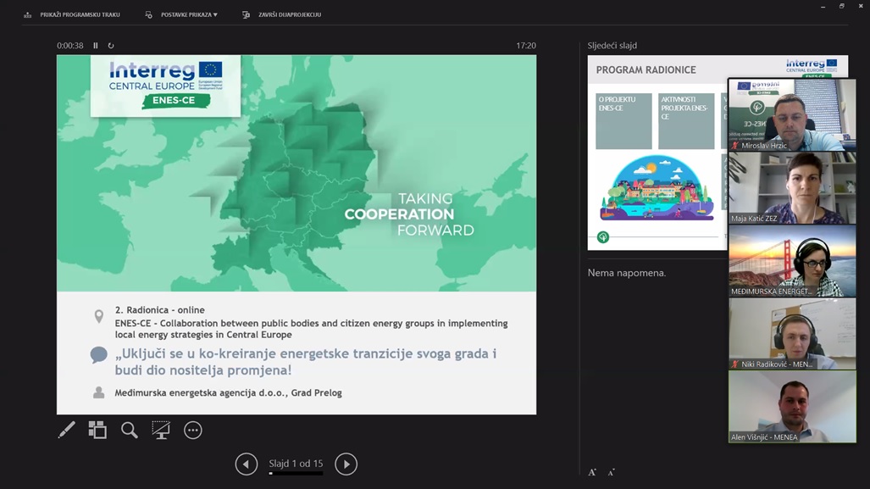The image size is (870, 489).
Task: Select the pen and laser pointer tool
Action: pos(66,431)
